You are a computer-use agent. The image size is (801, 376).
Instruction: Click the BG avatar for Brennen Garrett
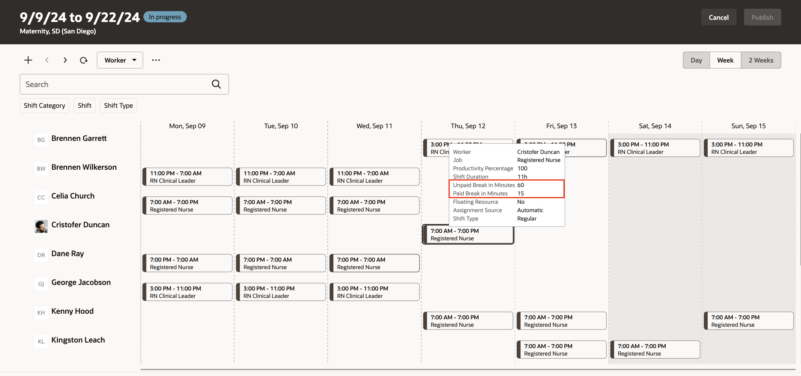[41, 140]
